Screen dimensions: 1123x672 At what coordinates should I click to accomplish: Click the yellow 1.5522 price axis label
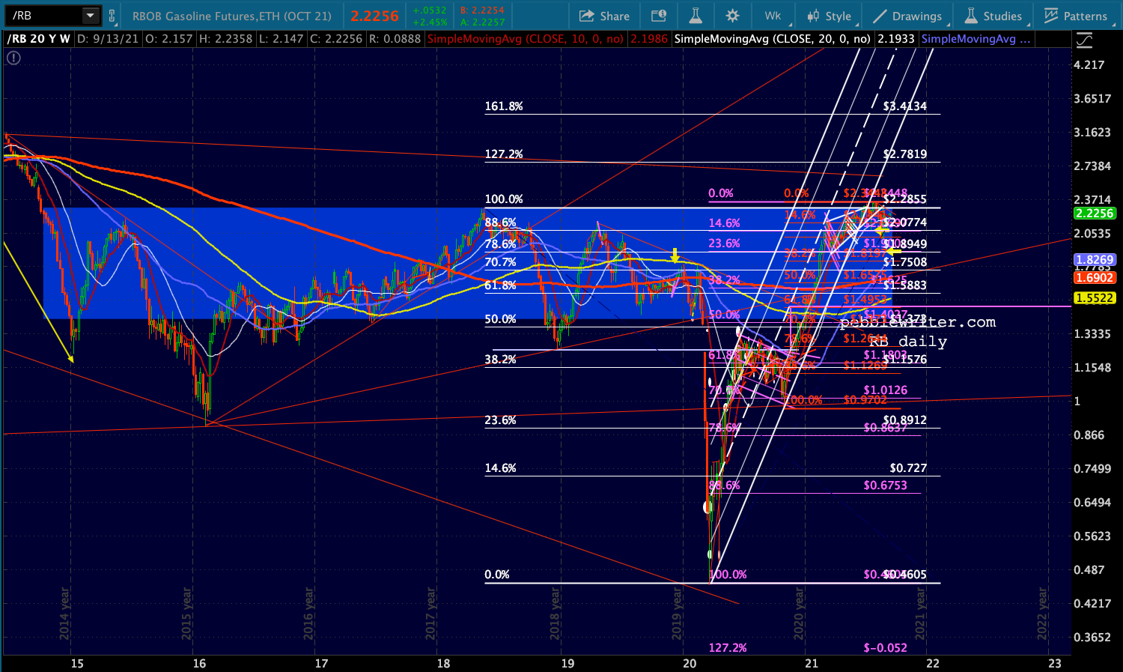[1094, 298]
